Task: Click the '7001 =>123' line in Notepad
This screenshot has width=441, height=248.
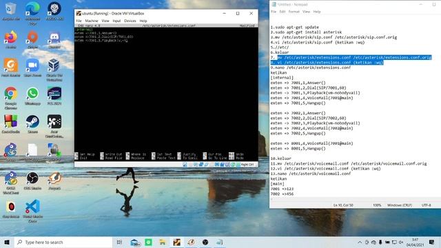Action: click(282, 189)
